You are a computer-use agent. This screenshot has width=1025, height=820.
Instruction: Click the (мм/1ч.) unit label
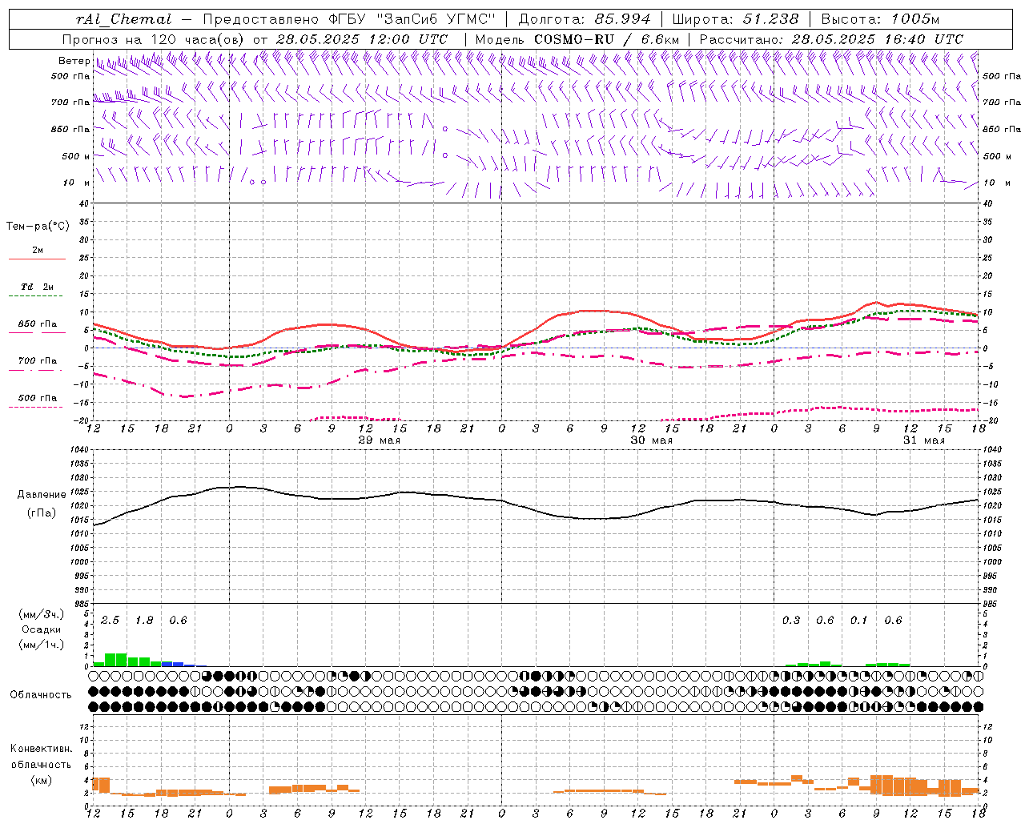tap(41, 645)
